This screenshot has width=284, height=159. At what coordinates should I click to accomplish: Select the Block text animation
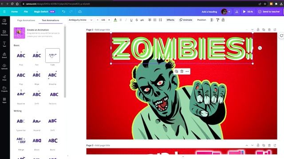(x=37, y=140)
